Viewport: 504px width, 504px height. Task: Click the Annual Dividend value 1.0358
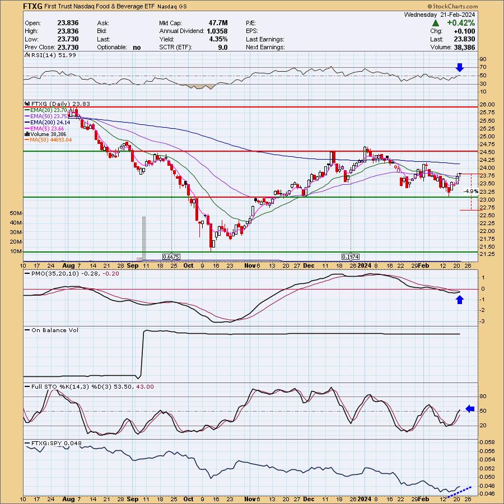coord(217,31)
